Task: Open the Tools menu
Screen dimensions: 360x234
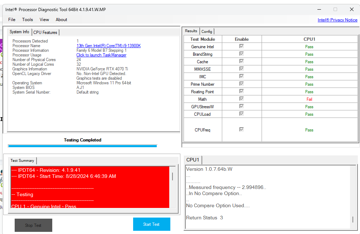Action: (x=28, y=20)
